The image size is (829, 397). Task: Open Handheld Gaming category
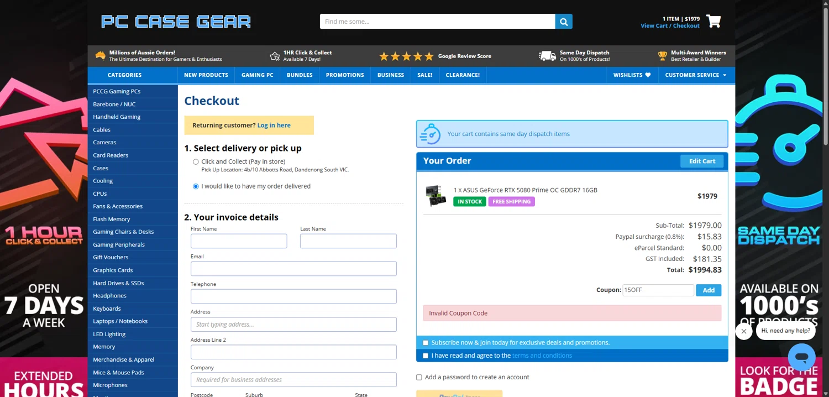pos(133,117)
